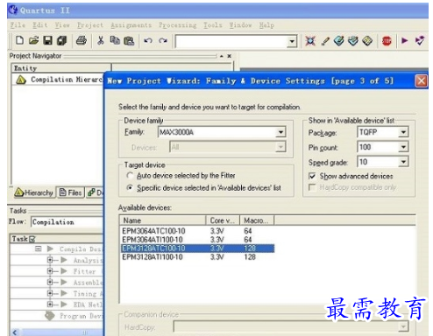Expand the Timing Analysis task node

[50, 293]
